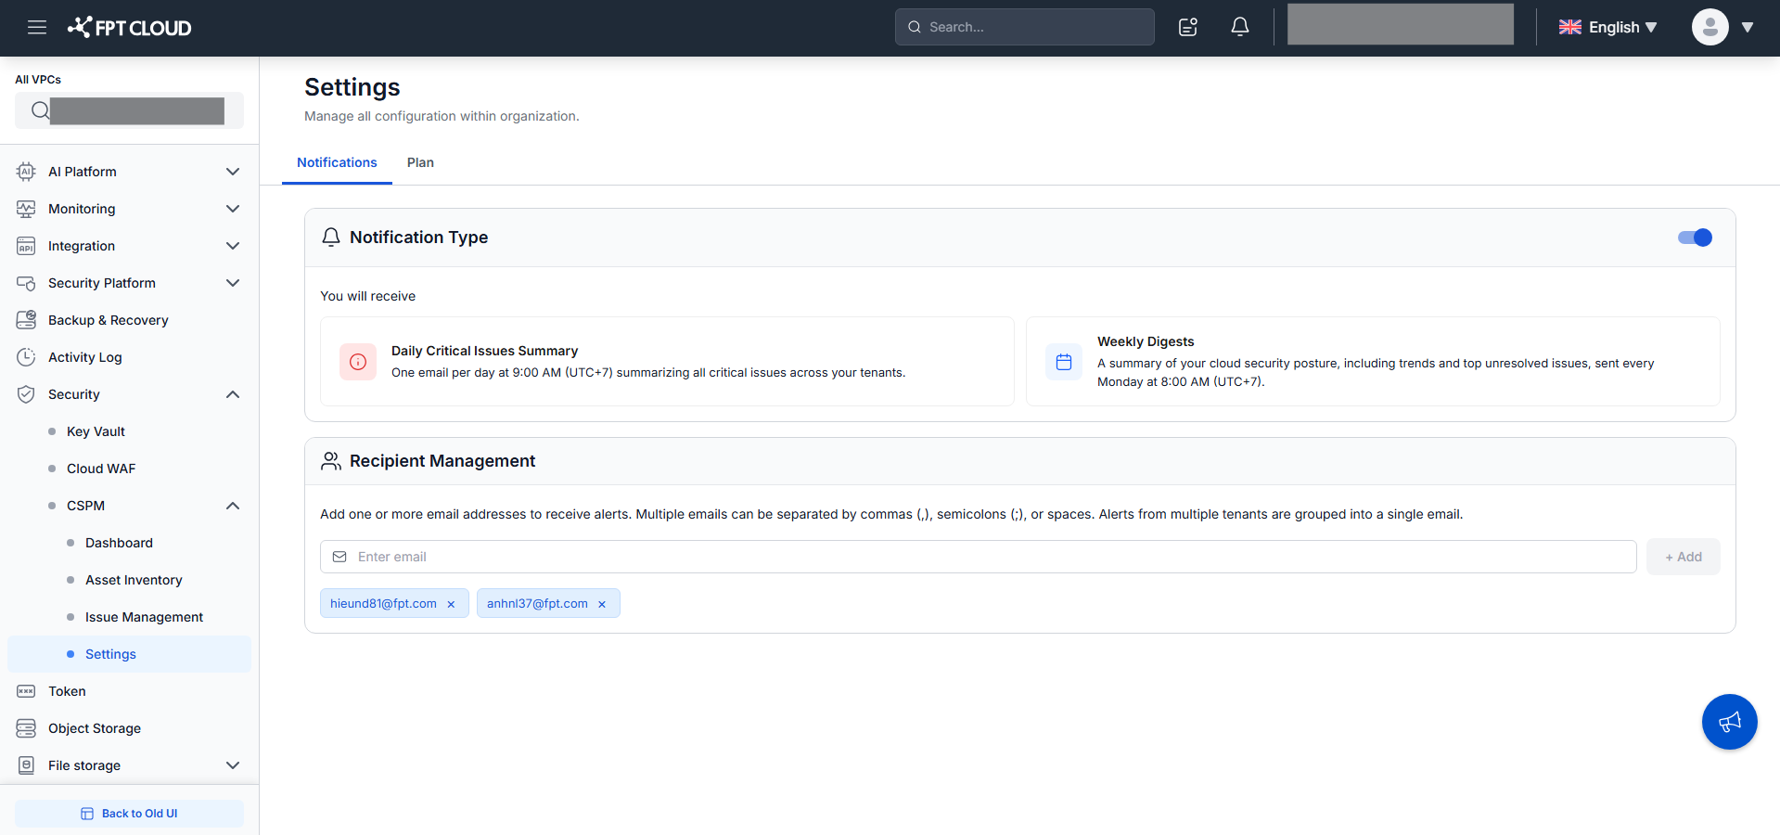Switch to the Notifications tab
Image resolution: width=1780 pixels, height=835 pixels.
[x=337, y=162]
